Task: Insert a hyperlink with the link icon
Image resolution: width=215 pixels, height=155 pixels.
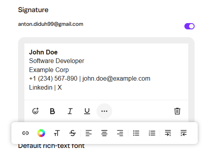Action: coord(26,133)
